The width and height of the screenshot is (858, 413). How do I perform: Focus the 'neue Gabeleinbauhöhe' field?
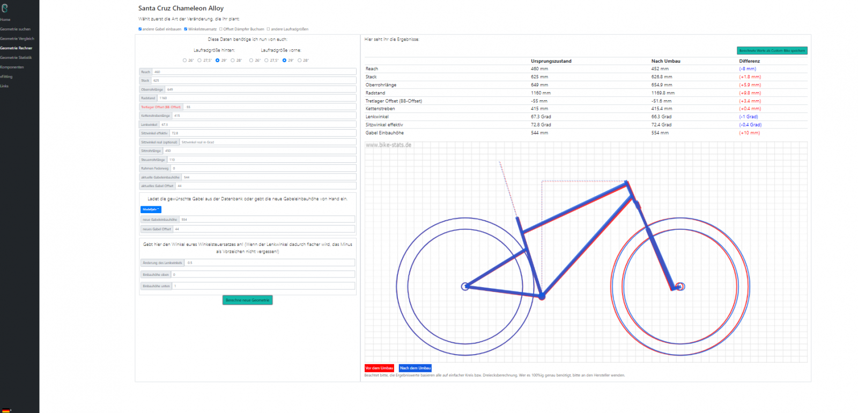267,220
